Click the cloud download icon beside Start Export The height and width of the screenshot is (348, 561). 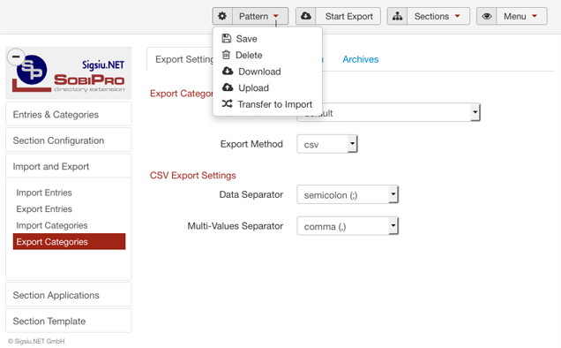(x=306, y=16)
